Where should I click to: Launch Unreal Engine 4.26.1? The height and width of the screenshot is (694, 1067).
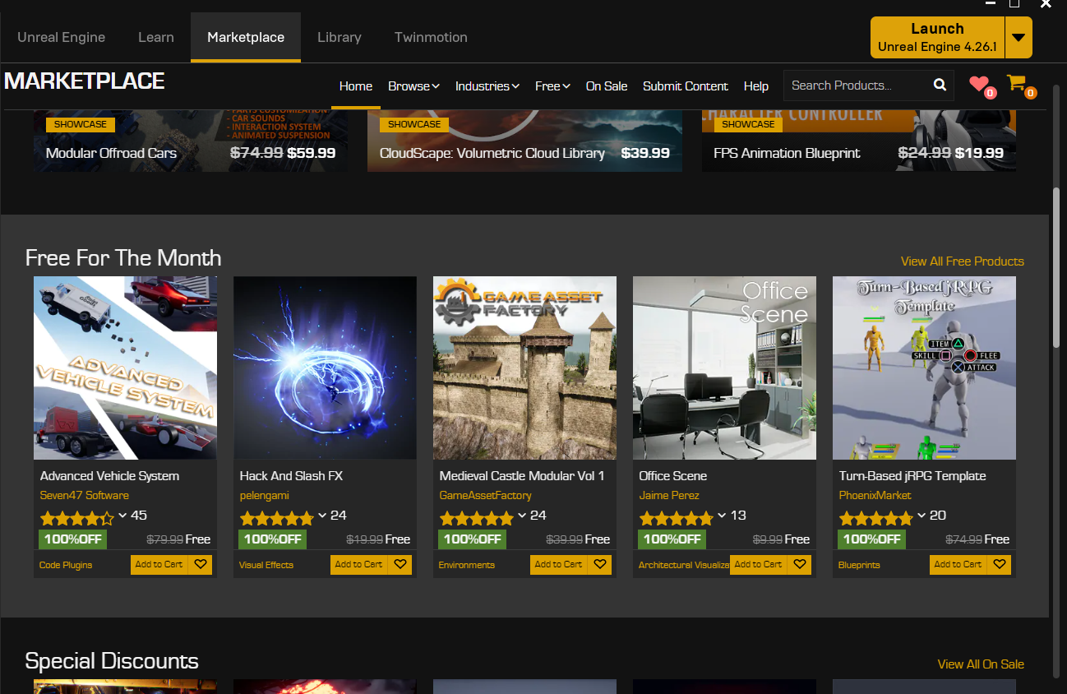(x=937, y=38)
